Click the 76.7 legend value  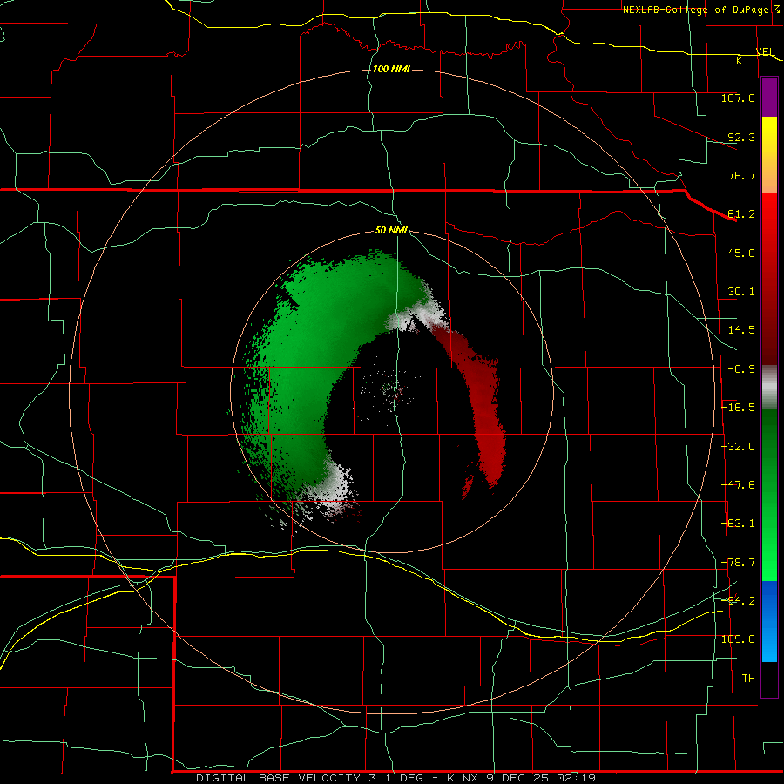tap(741, 175)
